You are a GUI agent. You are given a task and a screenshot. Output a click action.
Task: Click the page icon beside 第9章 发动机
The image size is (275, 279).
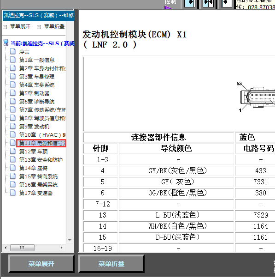click(13, 126)
